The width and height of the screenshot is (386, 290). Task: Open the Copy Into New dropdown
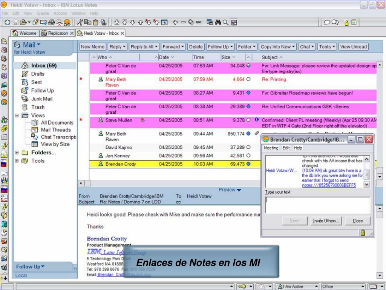coord(278,46)
